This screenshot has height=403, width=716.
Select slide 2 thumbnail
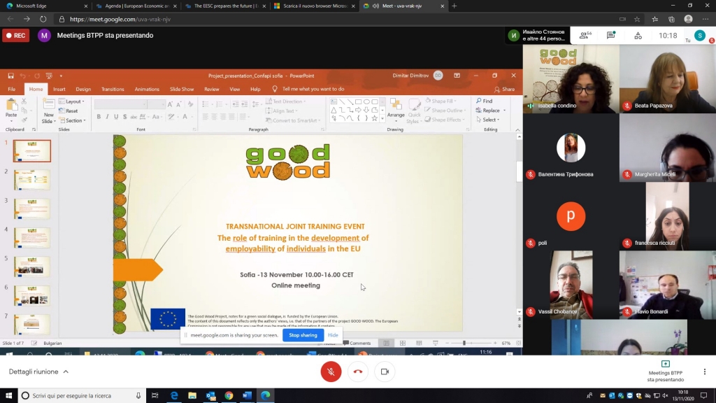pos(32,180)
